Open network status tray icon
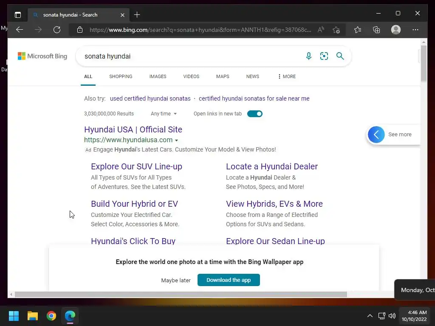The height and width of the screenshot is (326, 435). tap(382, 316)
